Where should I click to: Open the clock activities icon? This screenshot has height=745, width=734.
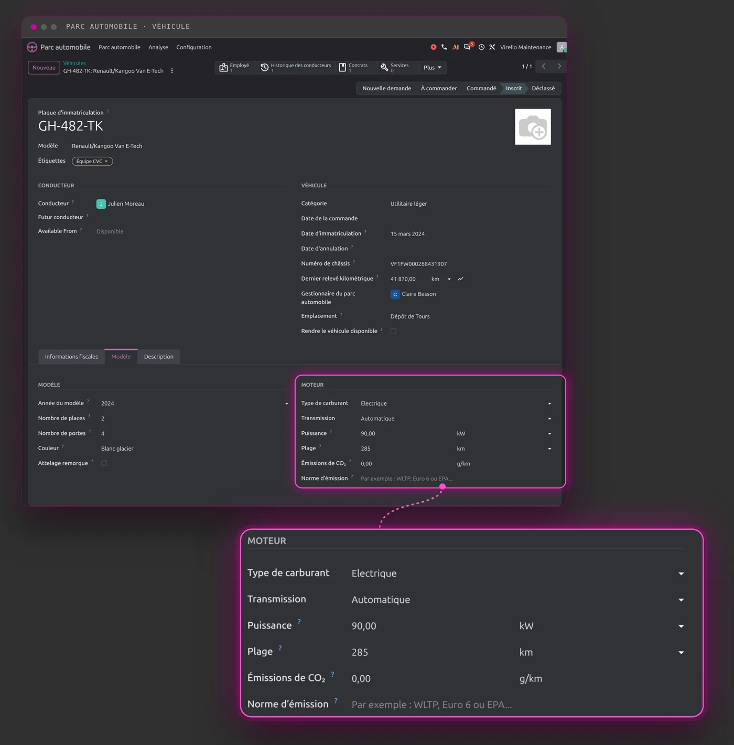pos(481,47)
